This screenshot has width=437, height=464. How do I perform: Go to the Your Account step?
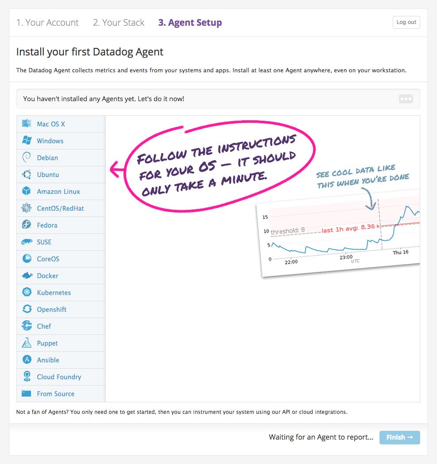tap(47, 23)
